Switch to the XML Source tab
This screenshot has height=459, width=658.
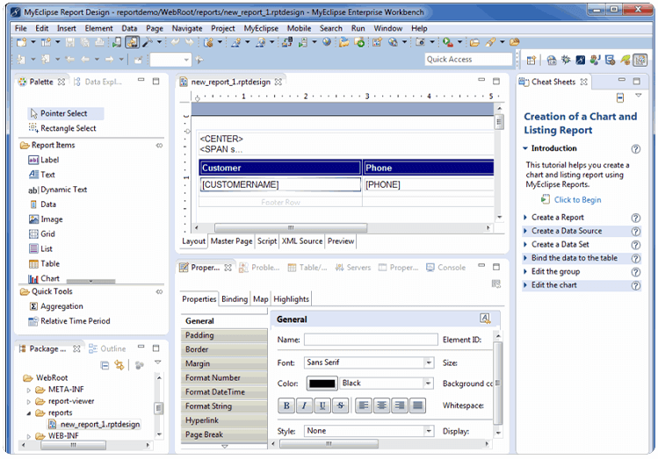point(302,240)
